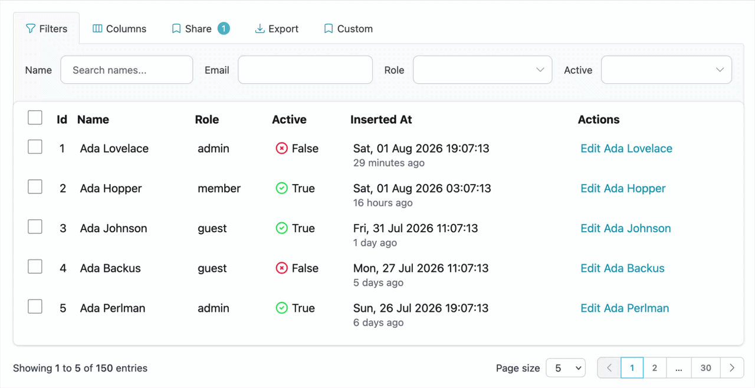
Task: Click the text 16 hours ago
Action: 383,203
